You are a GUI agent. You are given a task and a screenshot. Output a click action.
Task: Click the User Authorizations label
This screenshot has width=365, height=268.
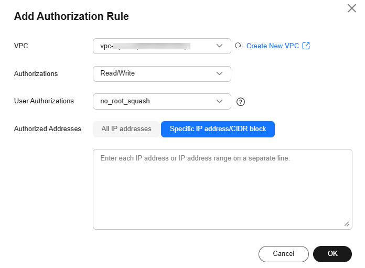tap(44, 101)
